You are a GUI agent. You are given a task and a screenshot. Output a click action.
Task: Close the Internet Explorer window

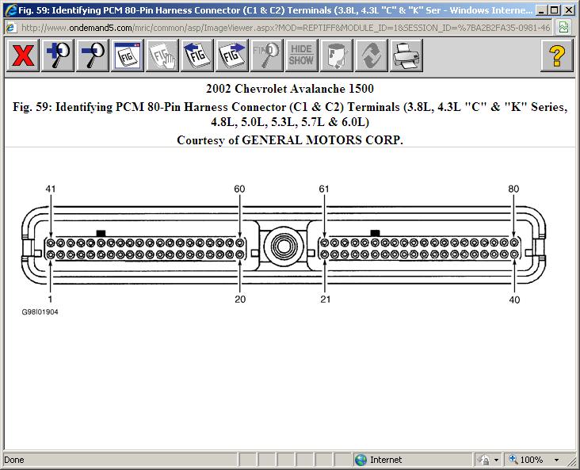[x=569, y=10]
